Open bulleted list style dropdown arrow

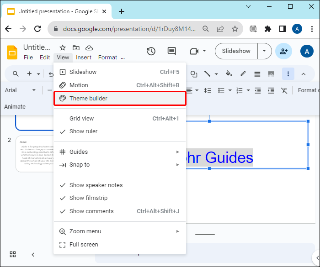230,90
